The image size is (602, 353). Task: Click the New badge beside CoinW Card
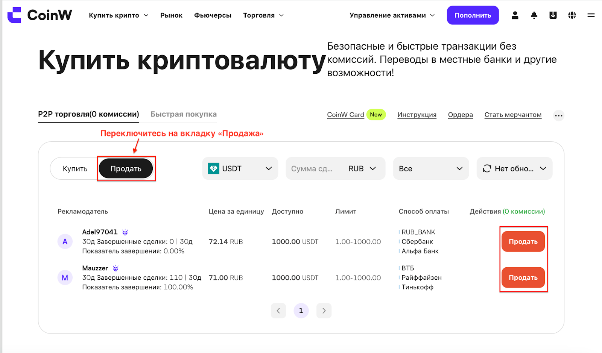click(376, 115)
